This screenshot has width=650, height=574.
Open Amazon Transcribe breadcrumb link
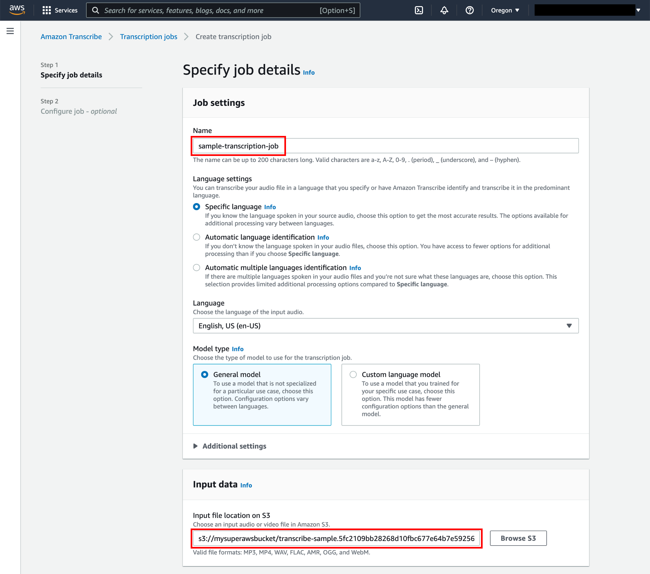[x=71, y=37]
